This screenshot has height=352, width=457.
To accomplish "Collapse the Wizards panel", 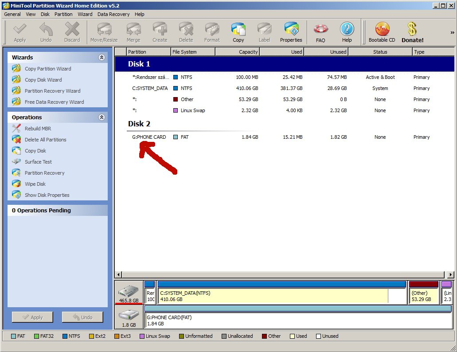I will (102, 57).
